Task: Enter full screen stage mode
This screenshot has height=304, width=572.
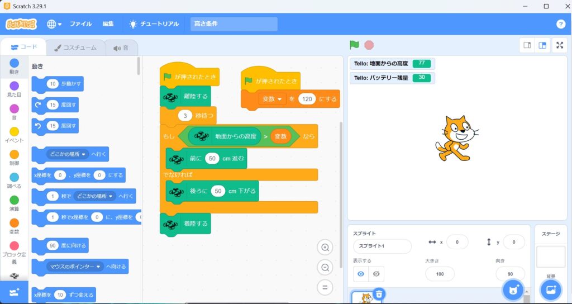Action: tap(560, 45)
